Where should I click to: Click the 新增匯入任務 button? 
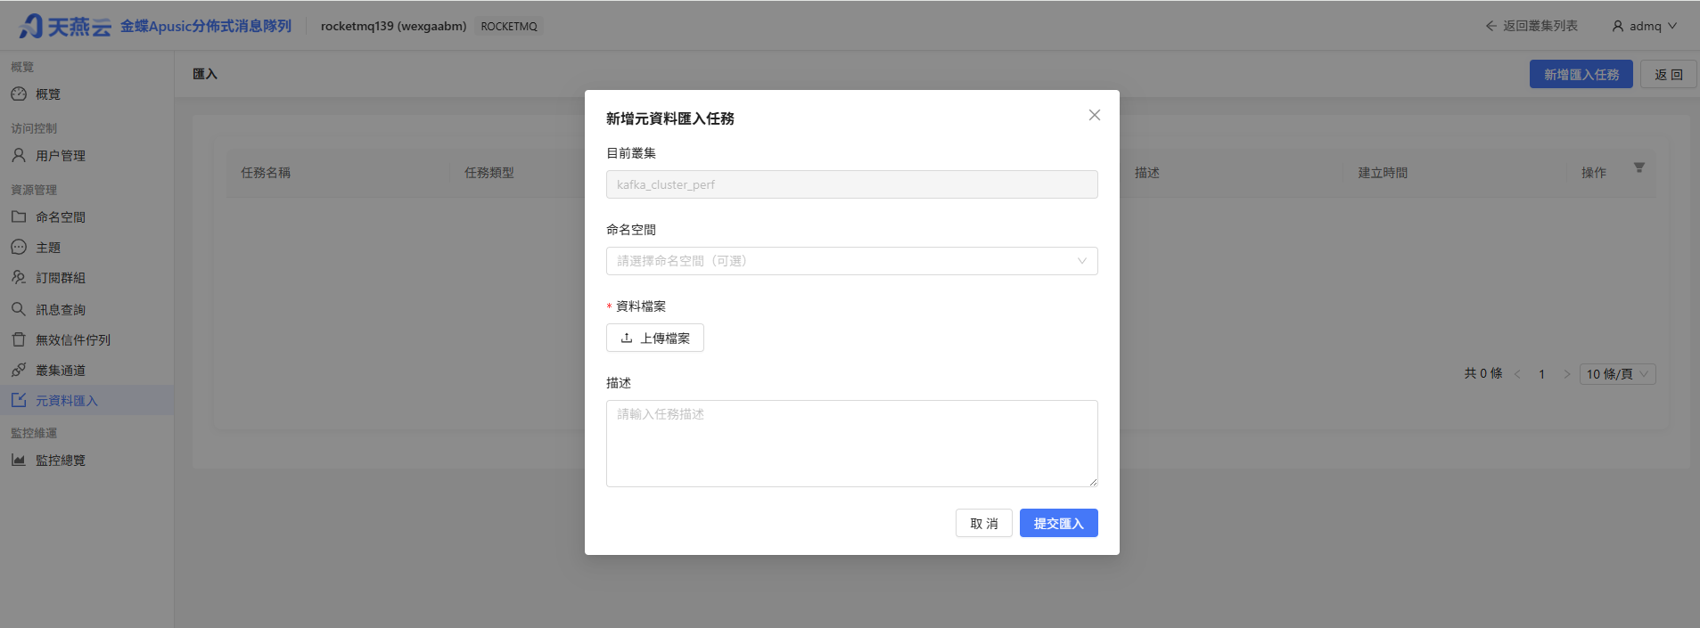1581,74
